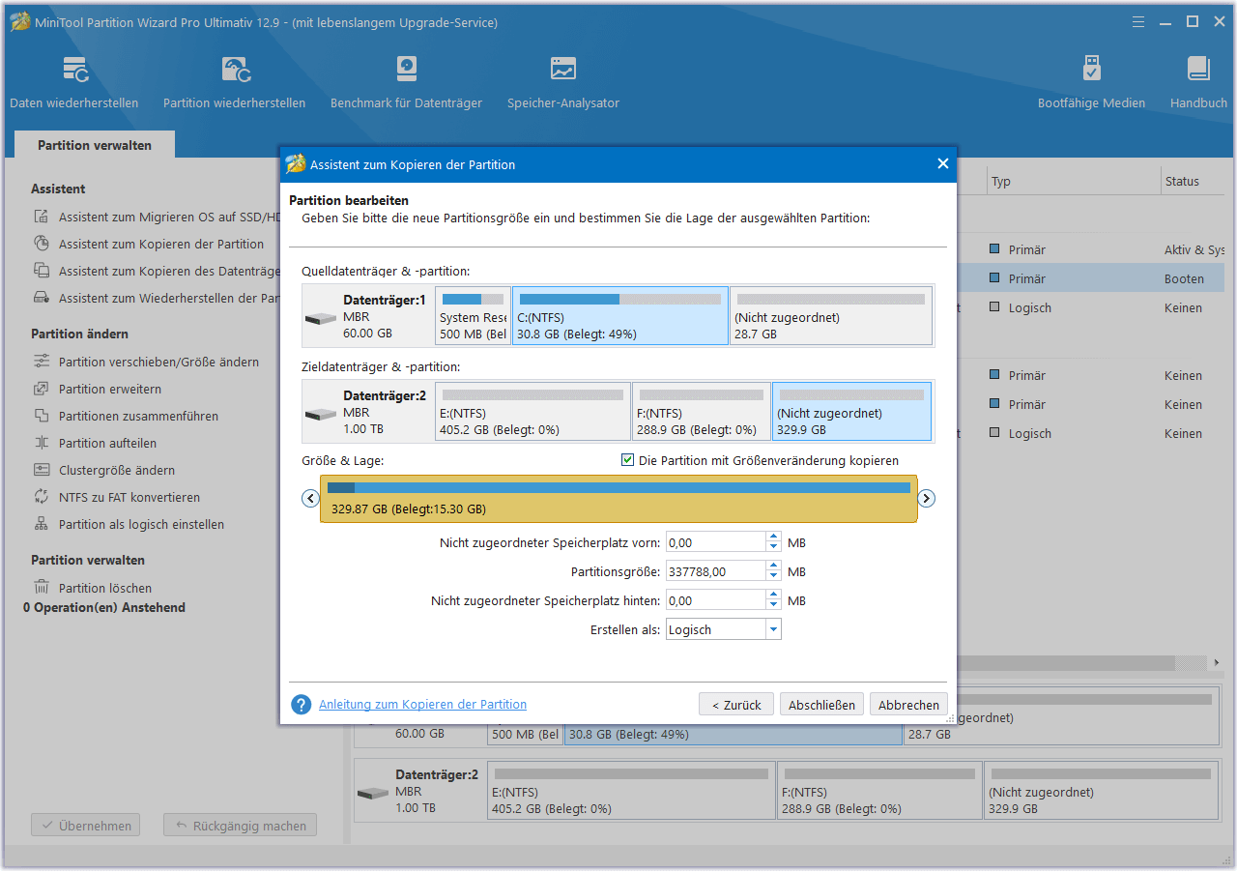Click the hamburger menu icon in title bar
1237x872 pixels.
point(1138,21)
